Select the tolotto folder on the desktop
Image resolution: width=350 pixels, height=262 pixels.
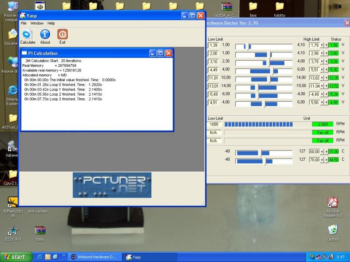tap(280, 6)
